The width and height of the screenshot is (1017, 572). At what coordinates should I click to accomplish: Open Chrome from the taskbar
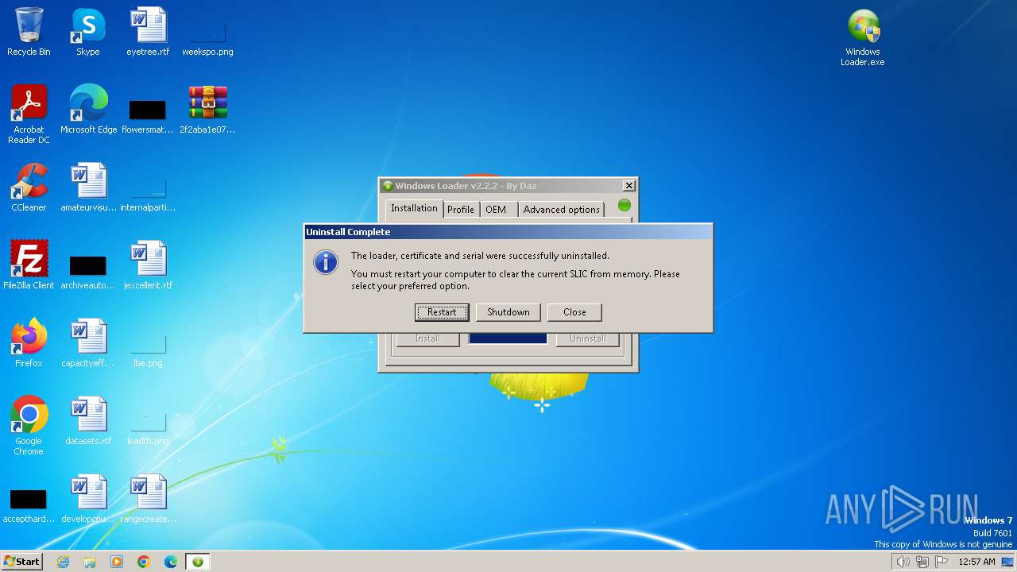pyautogui.click(x=144, y=562)
